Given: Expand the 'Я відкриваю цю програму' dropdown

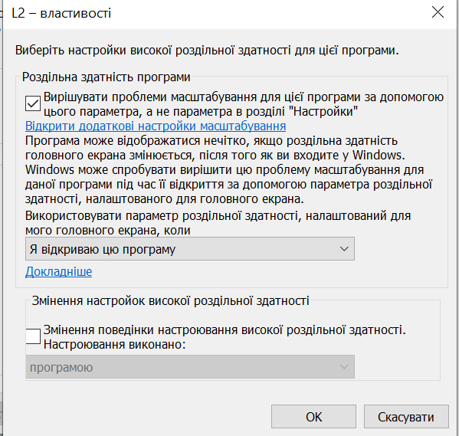Looking at the screenshot, I should point(190,249).
